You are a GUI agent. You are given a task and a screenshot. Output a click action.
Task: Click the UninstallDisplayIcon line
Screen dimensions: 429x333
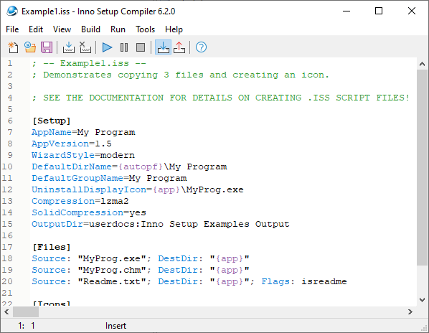(138, 189)
